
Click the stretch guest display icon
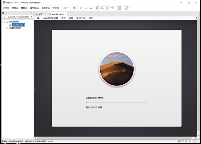126,8
